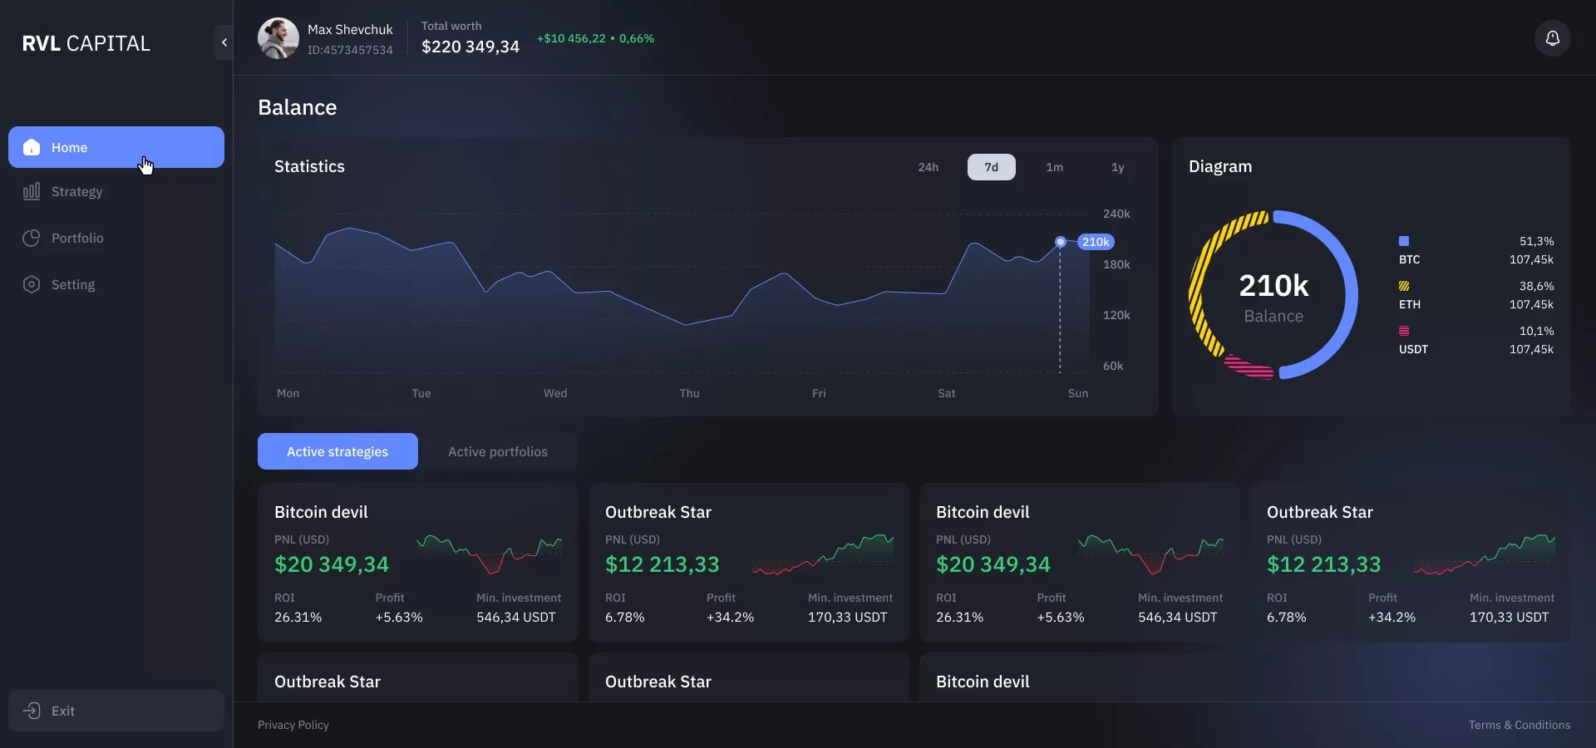The width and height of the screenshot is (1596, 748).
Task: Select the Active strategies tab
Action: pos(337,451)
